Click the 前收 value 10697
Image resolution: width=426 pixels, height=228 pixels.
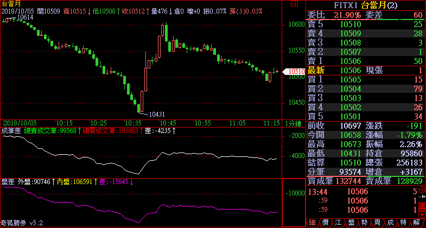351,125
